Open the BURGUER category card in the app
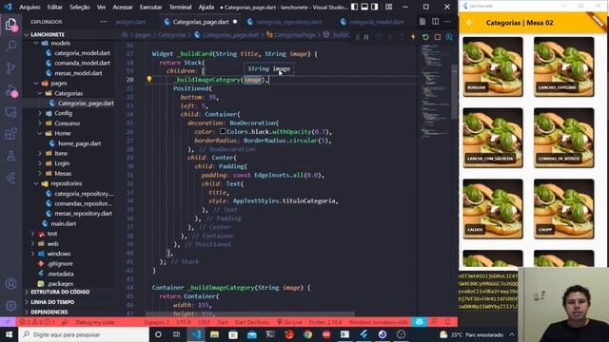 (x=493, y=66)
